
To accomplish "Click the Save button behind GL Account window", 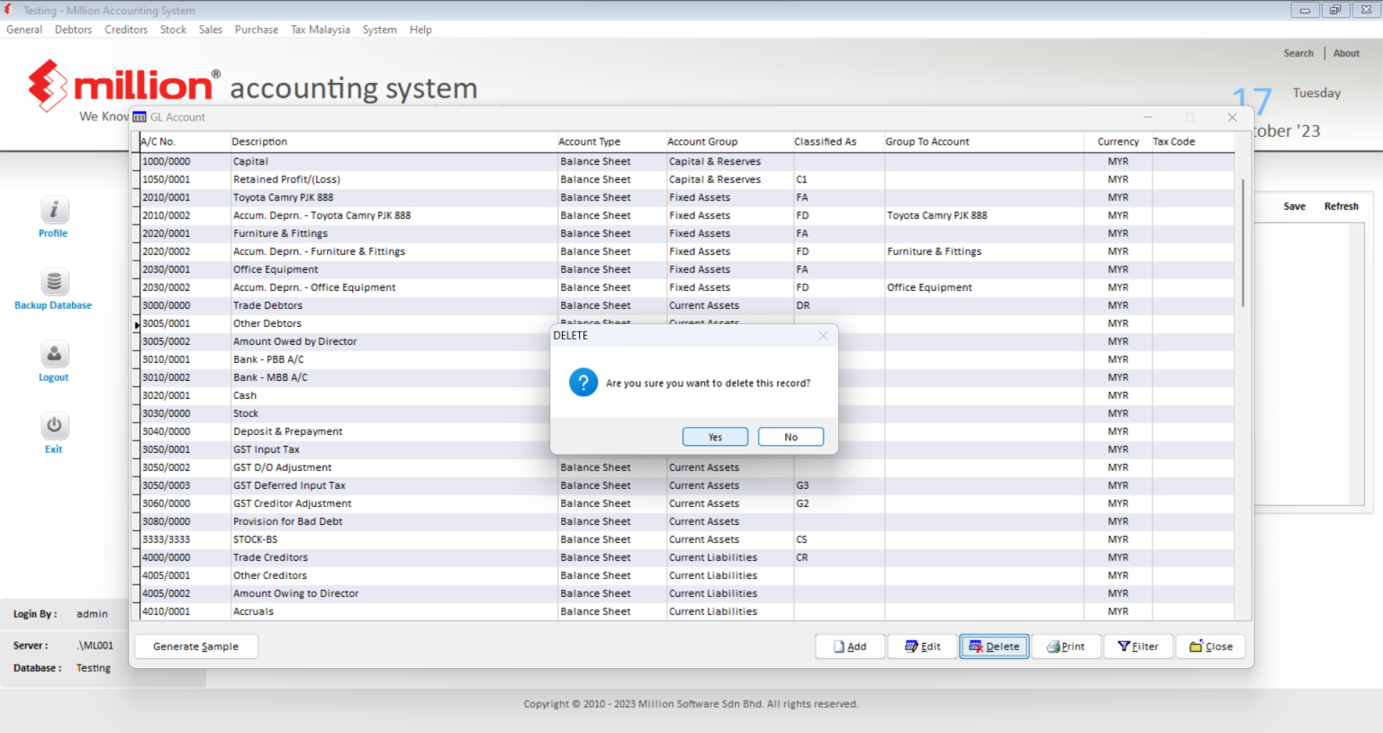I will pos(1294,206).
